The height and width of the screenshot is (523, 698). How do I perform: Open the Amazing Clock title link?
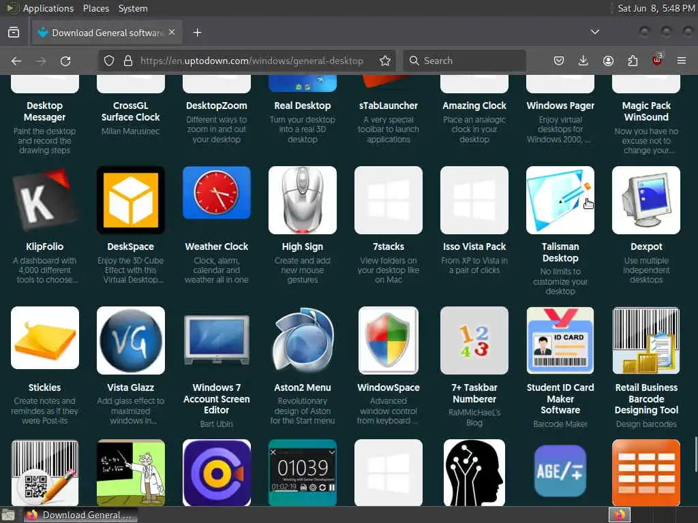click(474, 106)
